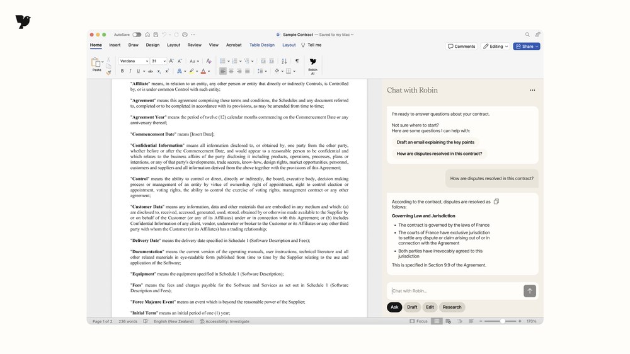Open three-dot menu in Chat with Robin
Screen dimensions: 630x354
532,91
